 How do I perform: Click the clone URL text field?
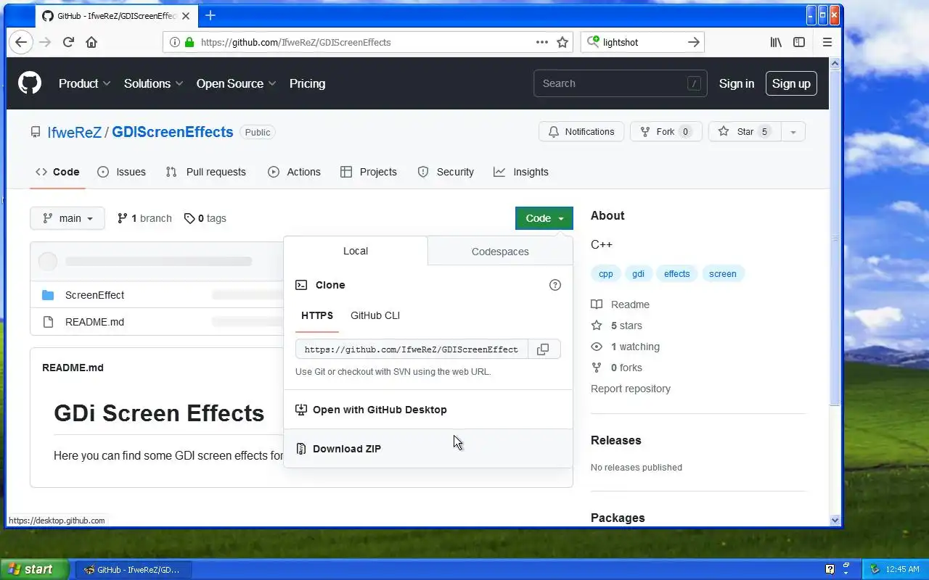click(412, 349)
